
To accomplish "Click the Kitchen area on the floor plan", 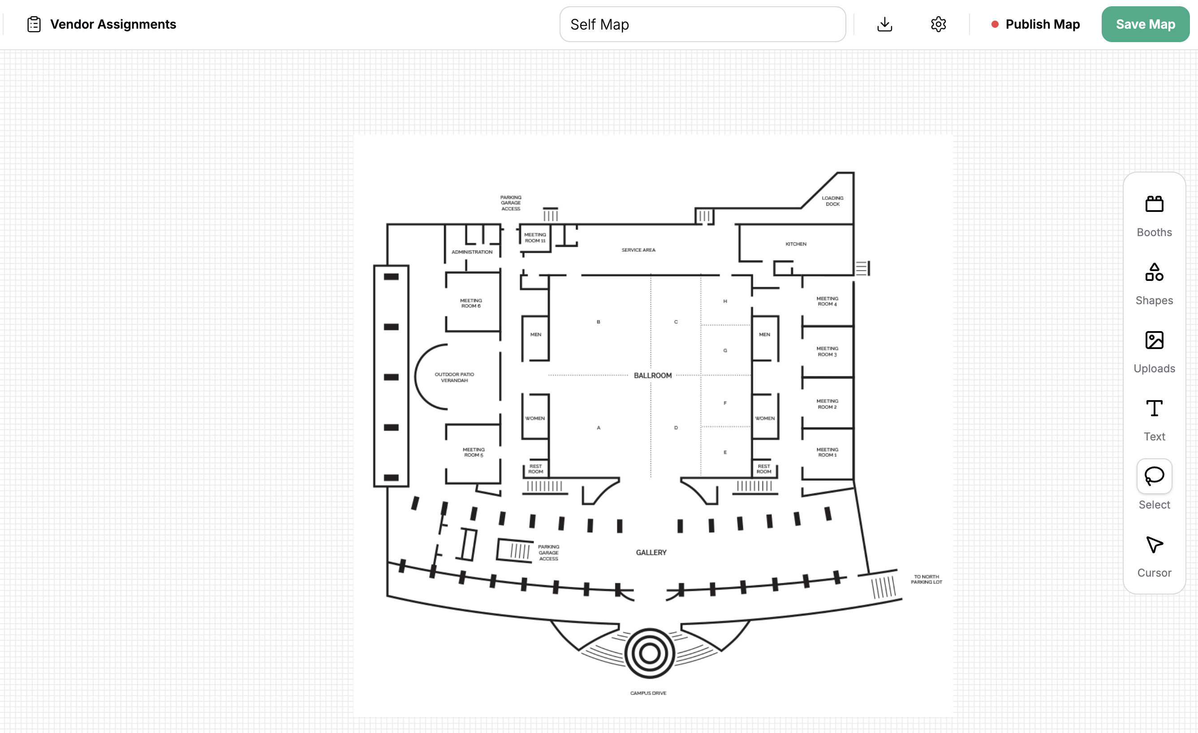I will point(796,244).
